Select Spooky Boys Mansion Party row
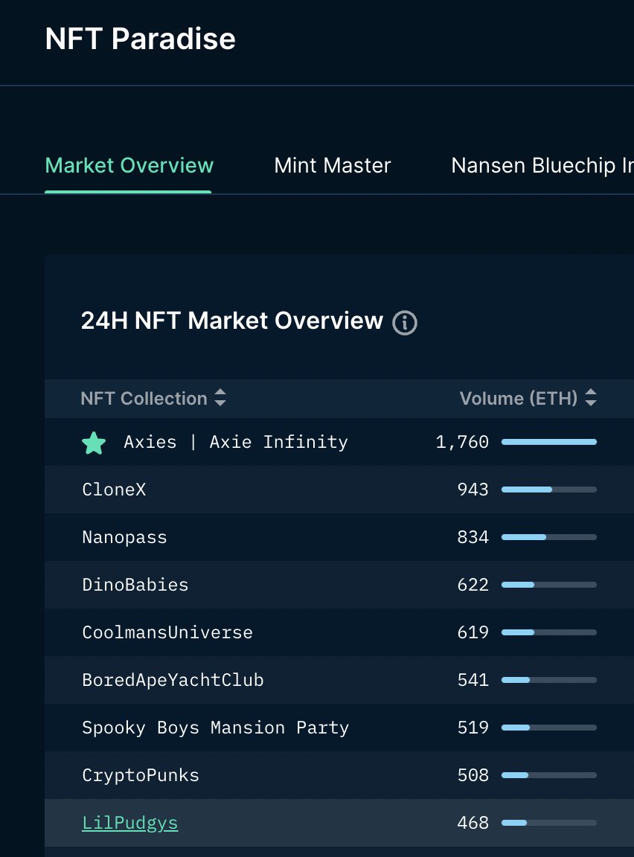The image size is (634, 857). tap(339, 727)
